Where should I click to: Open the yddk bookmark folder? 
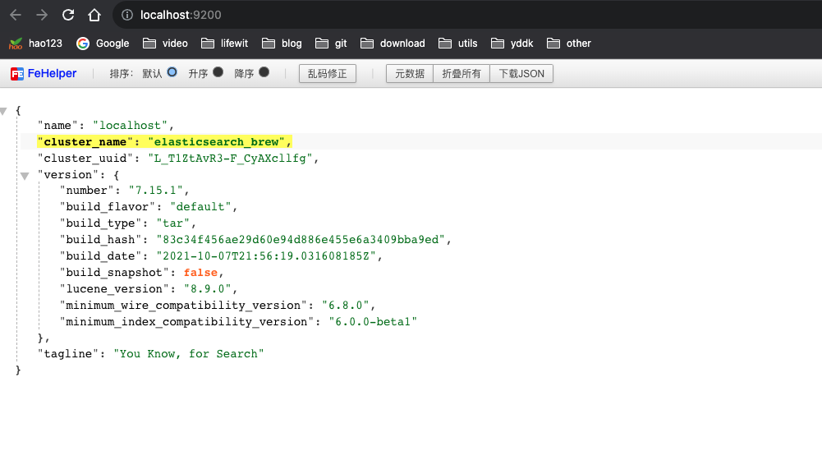click(x=512, y=44)
